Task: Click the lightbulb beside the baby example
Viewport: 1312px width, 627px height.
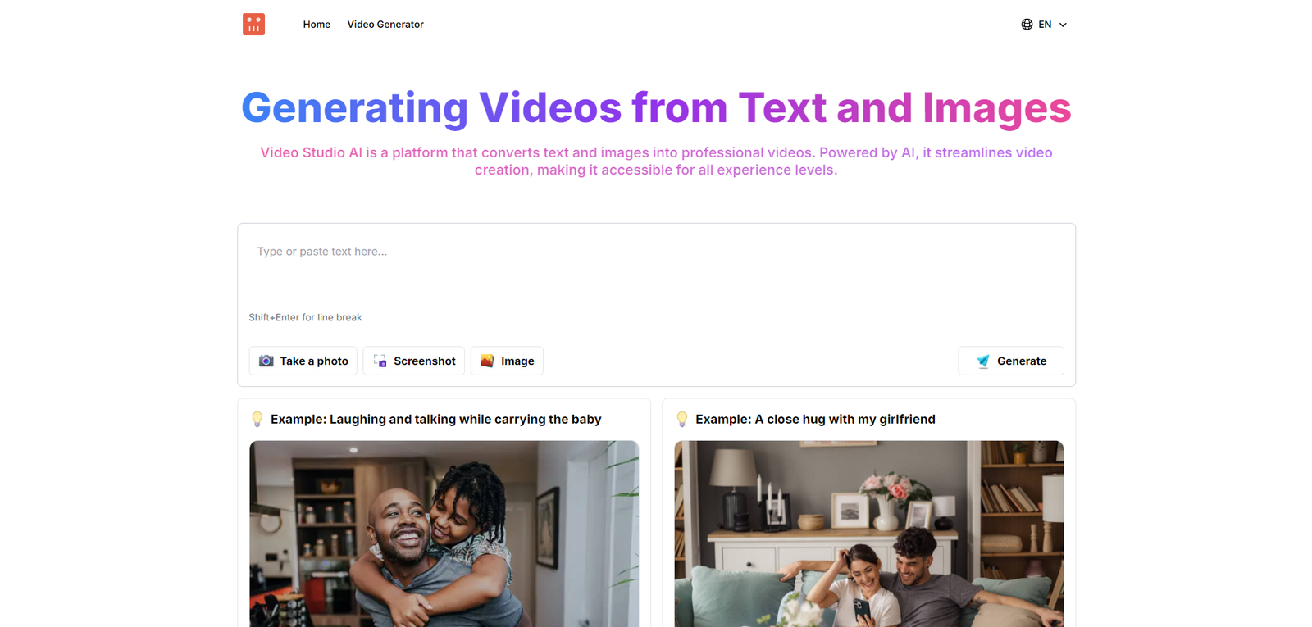Action: pos(257,419)
